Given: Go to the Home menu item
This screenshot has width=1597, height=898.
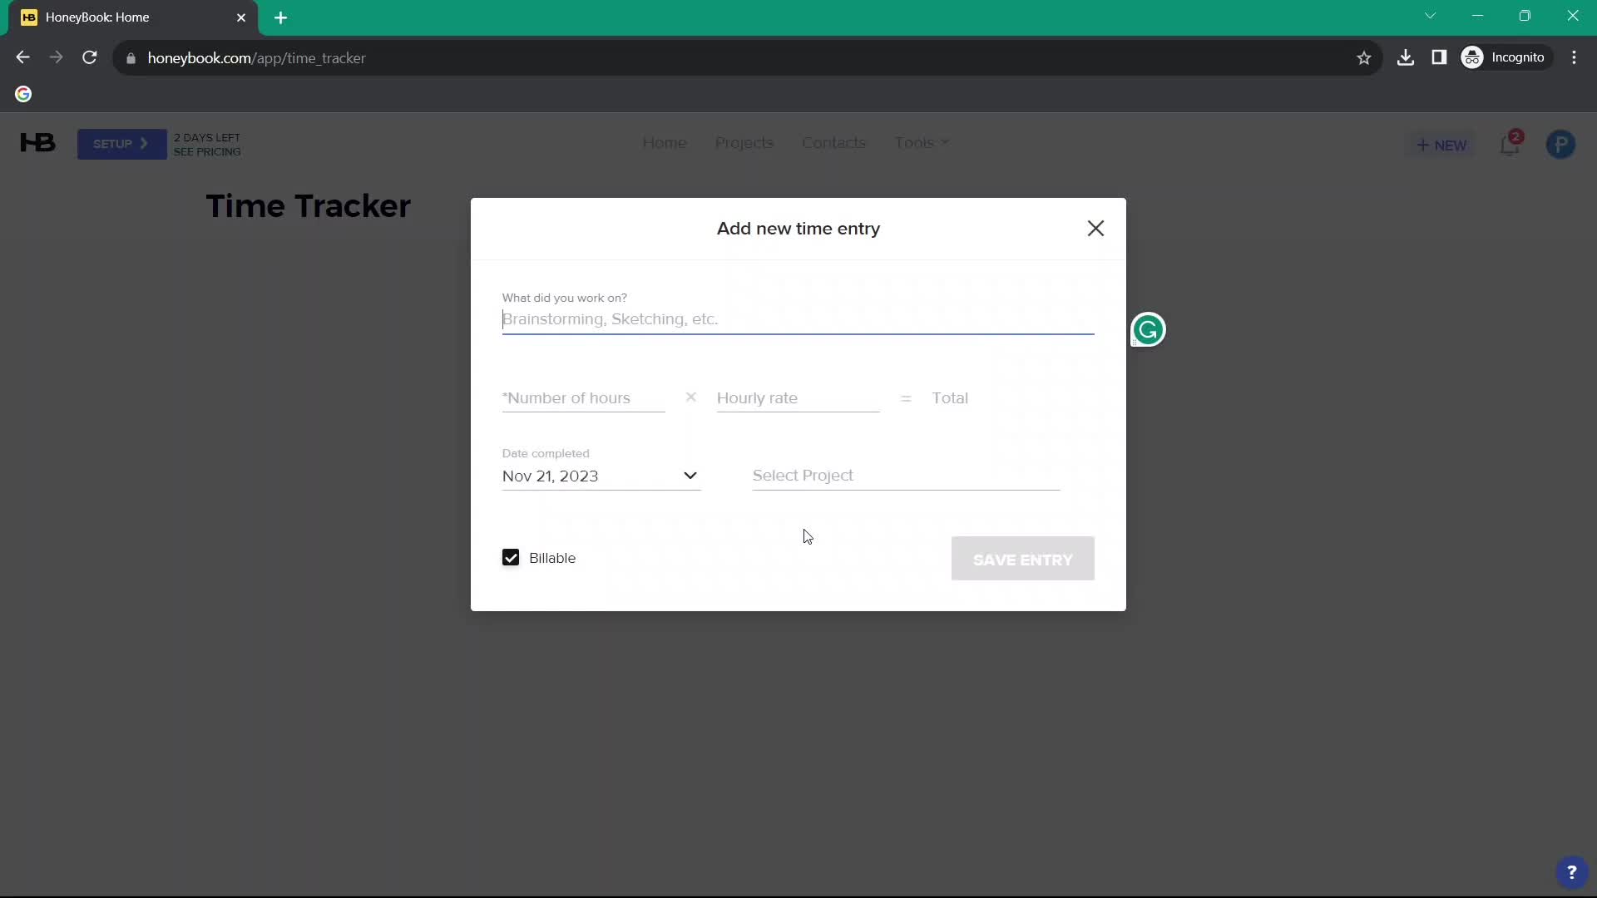Looking at the screenshot, I should click(x=665, y=143).
